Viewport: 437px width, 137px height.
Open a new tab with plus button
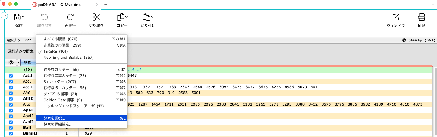[x=106, y=5]
